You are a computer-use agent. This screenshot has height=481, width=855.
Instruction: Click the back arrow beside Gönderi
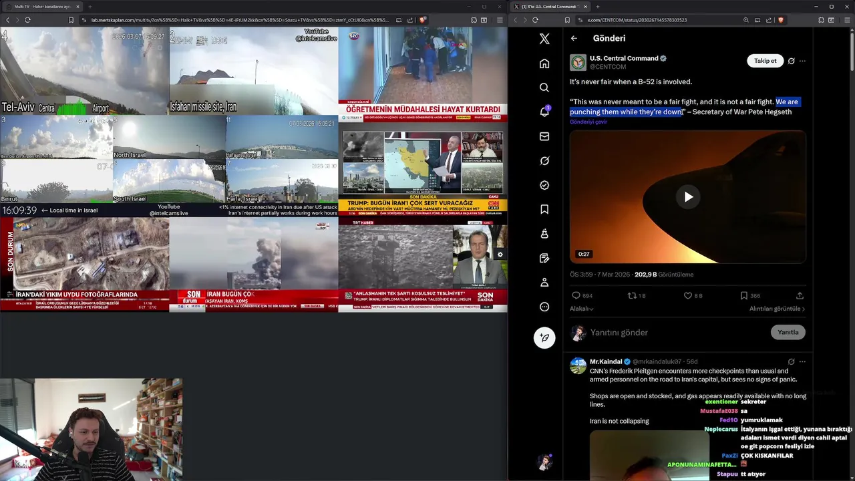coord(574,38)
